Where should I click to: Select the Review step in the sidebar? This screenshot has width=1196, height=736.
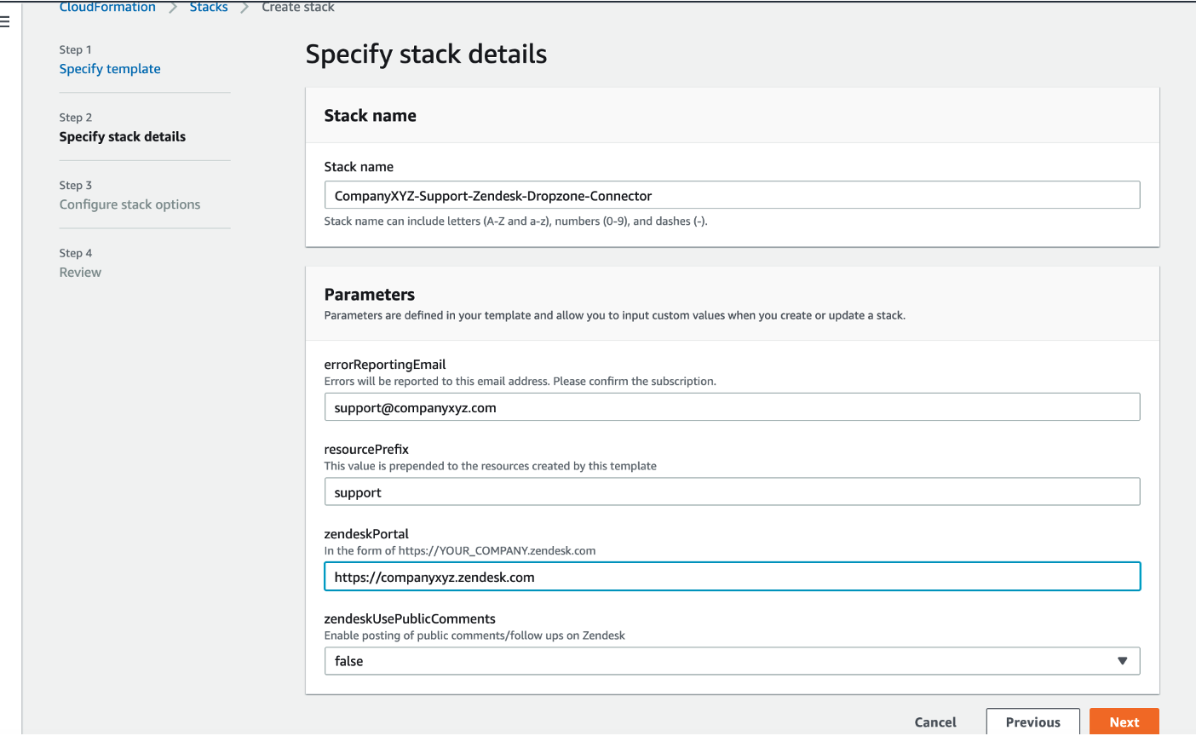tap(80, 273)
